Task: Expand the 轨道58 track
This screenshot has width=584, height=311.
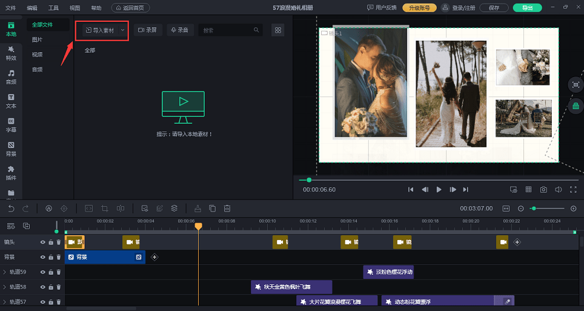Action: [x=4, y=287]
